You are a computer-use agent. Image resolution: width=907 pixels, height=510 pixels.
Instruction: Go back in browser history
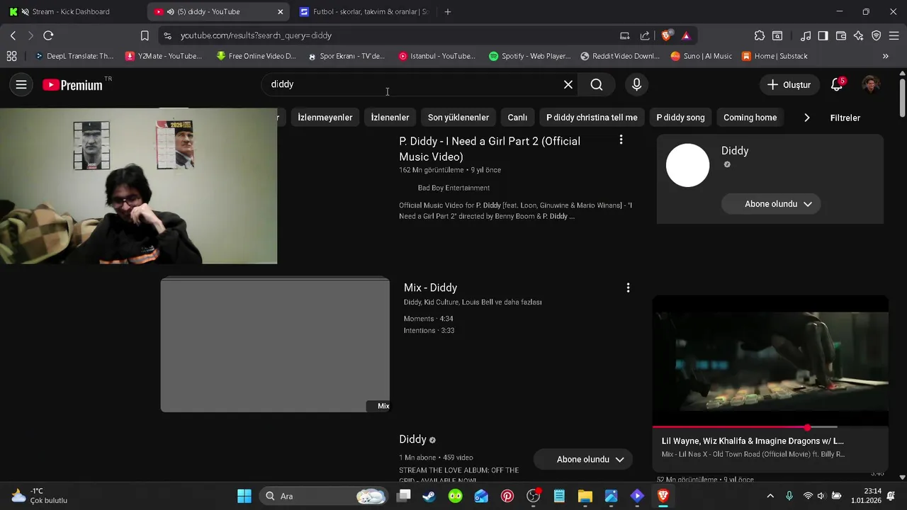tap(13, 35)
